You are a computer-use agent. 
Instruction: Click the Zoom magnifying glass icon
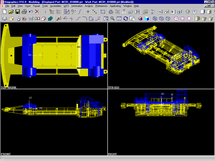(113, 18)
